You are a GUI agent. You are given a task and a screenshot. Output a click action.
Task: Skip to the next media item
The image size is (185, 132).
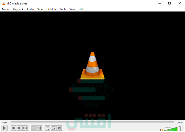(25, 128)
